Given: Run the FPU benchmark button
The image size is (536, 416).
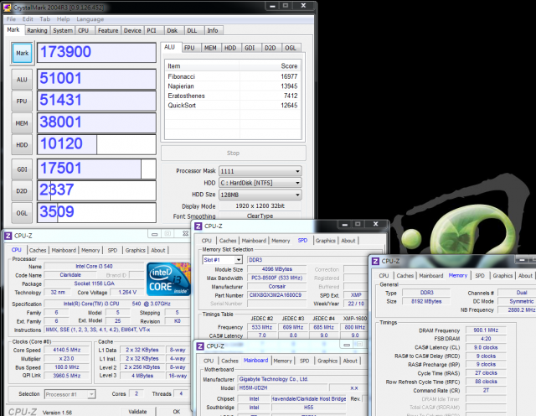Looking at the screenshot, I should (22, 101).
